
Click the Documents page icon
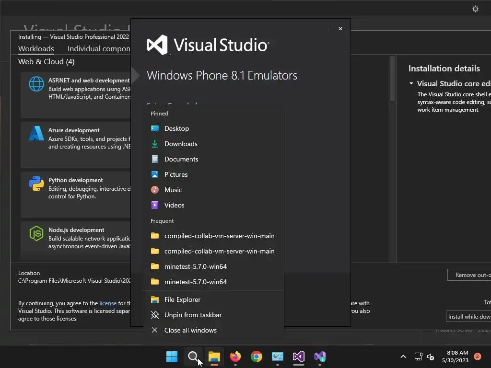click(x=155, y=159)
